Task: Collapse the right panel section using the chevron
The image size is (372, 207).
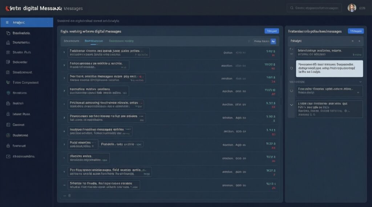Action: click(x=360, y=82)
